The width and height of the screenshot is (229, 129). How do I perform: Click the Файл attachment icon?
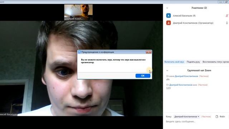click(x=217, y=116)
